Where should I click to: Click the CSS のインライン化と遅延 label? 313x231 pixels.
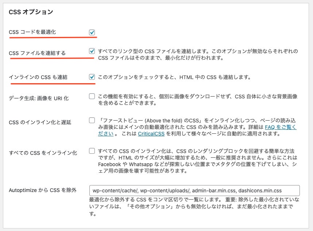[40, 122]
